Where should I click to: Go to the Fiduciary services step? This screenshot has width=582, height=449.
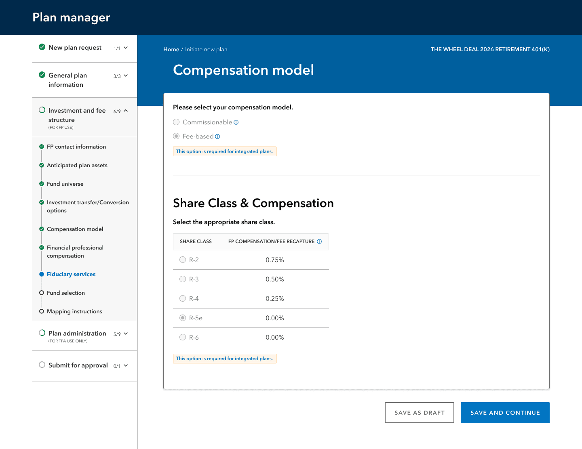tap(71, 274)
